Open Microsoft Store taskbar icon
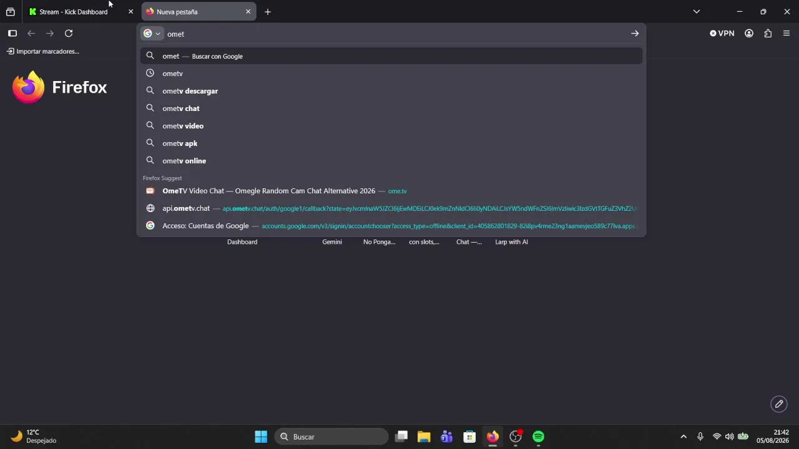Viewport: 799px width, 449px height. coord(469,437)
